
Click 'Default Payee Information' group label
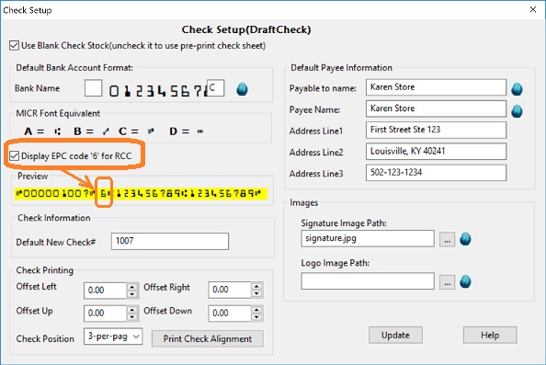click(341, 67)
